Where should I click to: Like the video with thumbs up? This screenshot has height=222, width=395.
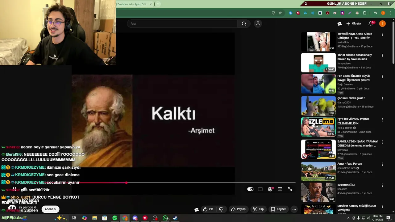coord(208,209)
